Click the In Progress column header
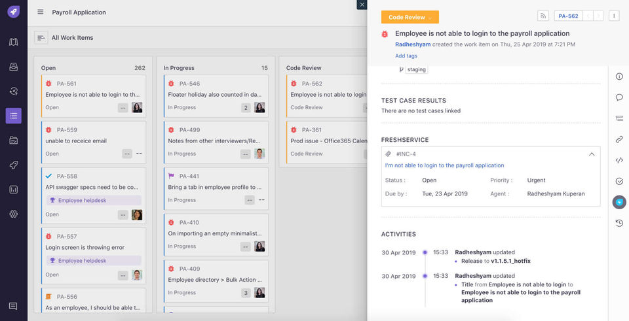The image size is (629, 321). (x=179, y=68)
